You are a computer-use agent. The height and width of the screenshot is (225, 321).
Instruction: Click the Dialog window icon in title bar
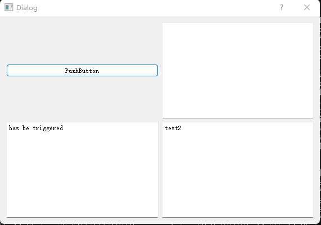(x=8, y=7)
